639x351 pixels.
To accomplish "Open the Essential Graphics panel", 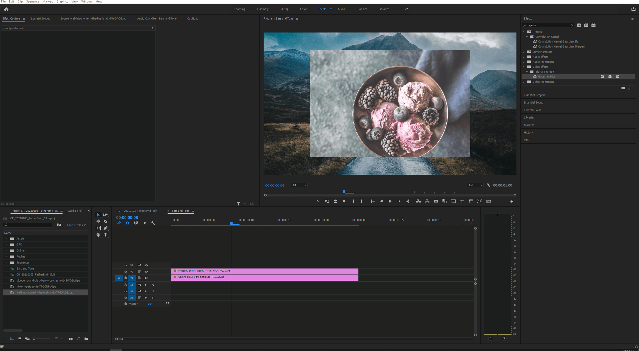I will pos(535,95).
